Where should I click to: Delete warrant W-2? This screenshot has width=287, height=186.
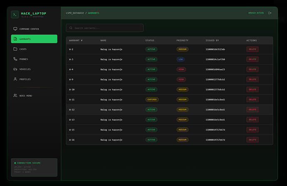pyautogui.click(x=252, y=49)
